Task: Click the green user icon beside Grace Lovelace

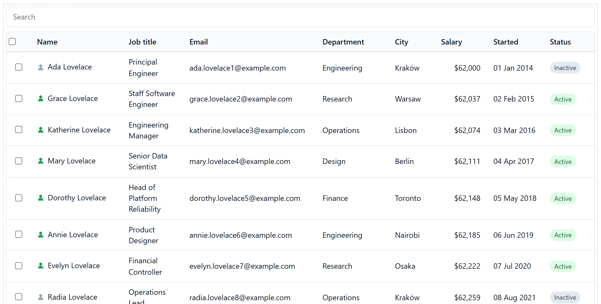Action: pos(40,99)
